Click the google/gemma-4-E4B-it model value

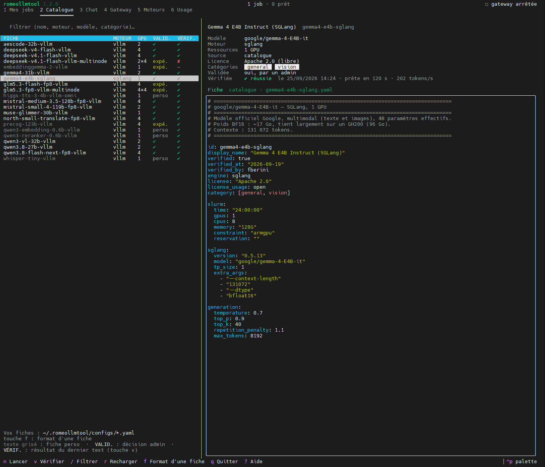coord(276,39)
